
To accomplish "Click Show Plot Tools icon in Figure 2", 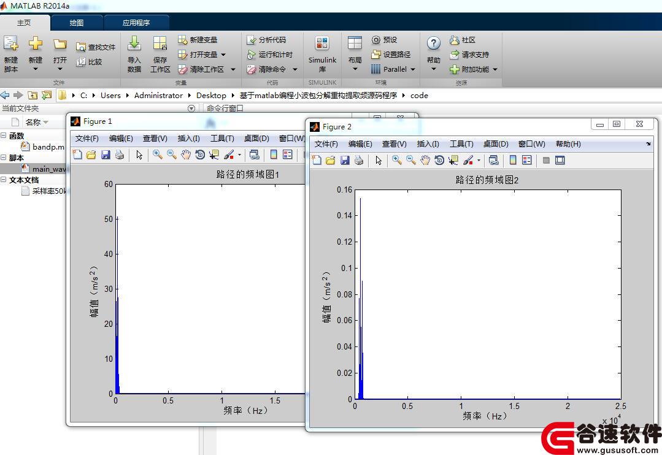I will [x=560, y=161].
